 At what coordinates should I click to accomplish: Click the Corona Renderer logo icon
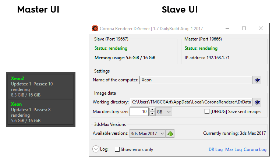(x=95, y=28)
